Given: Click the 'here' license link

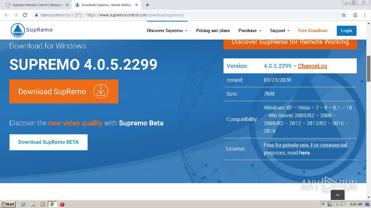Looking at the screenshot, I should (x=304, y=153).
